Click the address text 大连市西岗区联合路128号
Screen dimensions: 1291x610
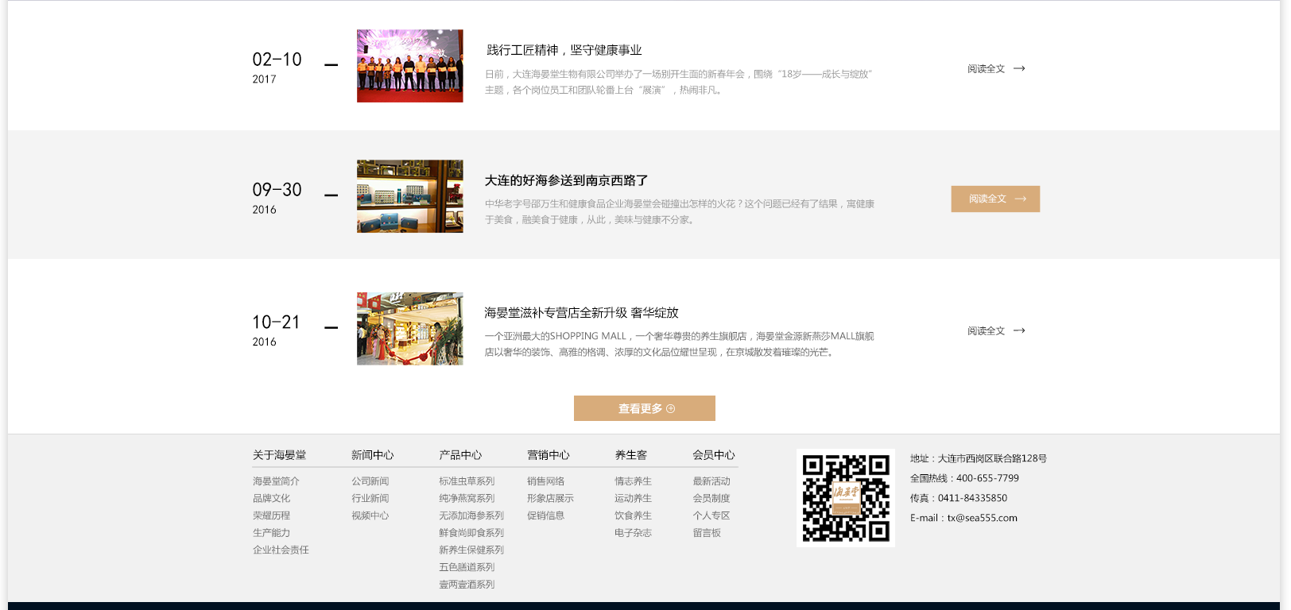tap(992, 458)
